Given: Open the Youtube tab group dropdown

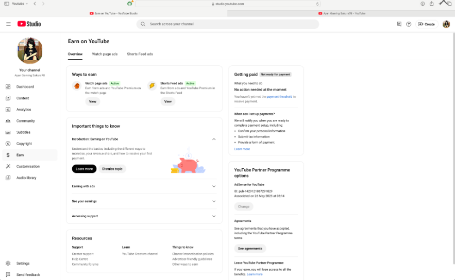Looking at the screenshot, I should (x=20, y=4).
